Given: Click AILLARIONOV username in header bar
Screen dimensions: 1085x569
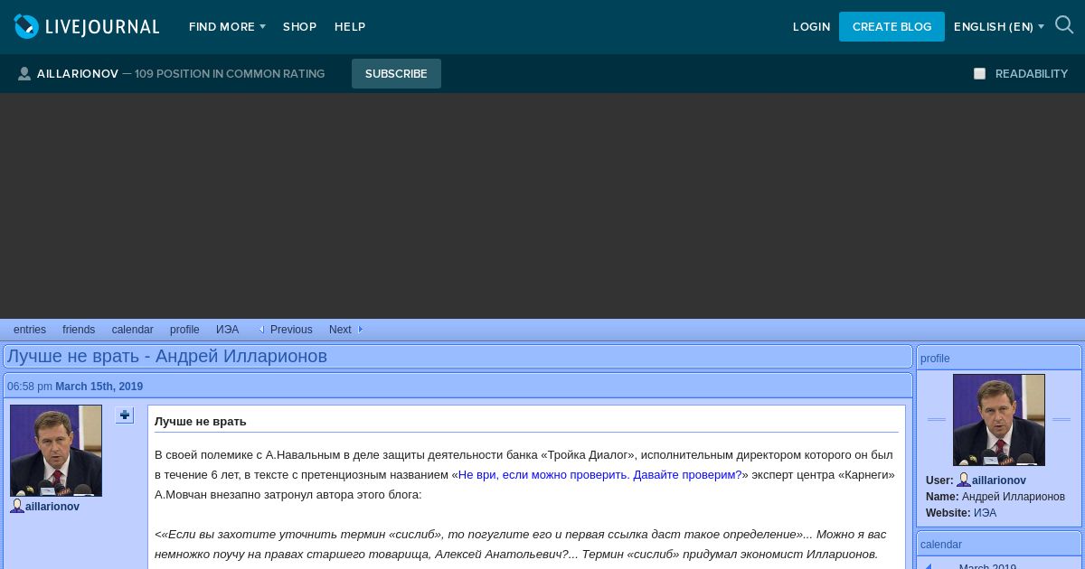Looking at the screenshot, I should 78,74.
